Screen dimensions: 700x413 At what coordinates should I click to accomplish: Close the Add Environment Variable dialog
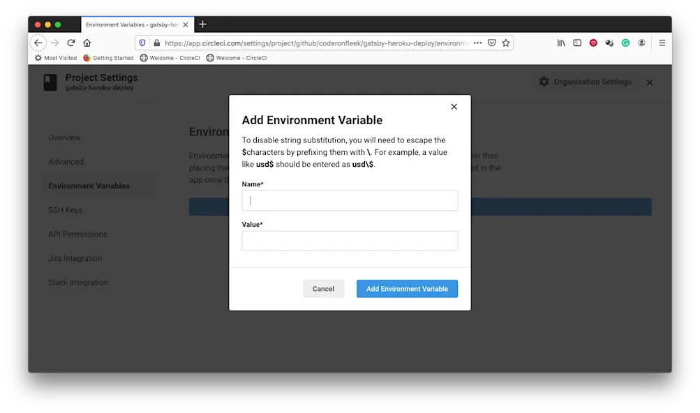(454, 107)
